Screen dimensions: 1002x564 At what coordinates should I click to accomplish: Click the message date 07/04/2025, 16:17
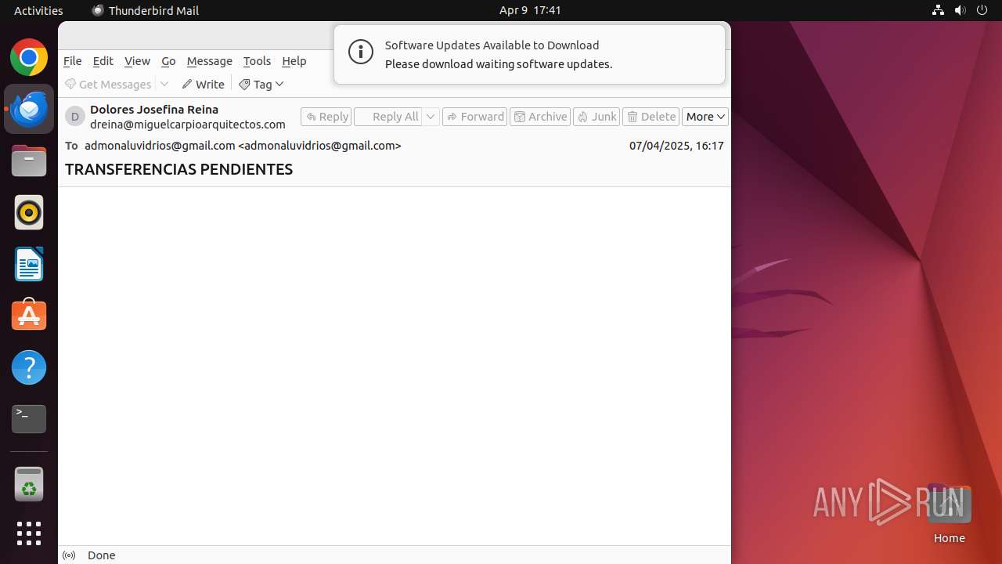tap(676, 146)
